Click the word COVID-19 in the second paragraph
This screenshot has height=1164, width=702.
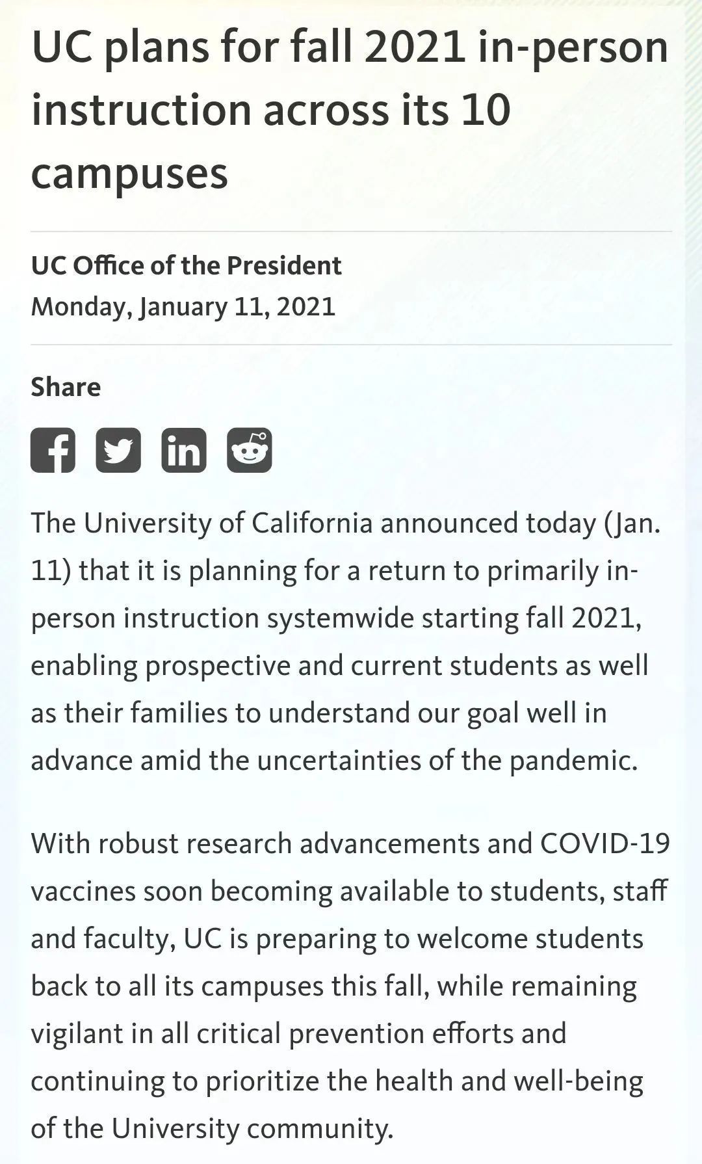(604, 843)
